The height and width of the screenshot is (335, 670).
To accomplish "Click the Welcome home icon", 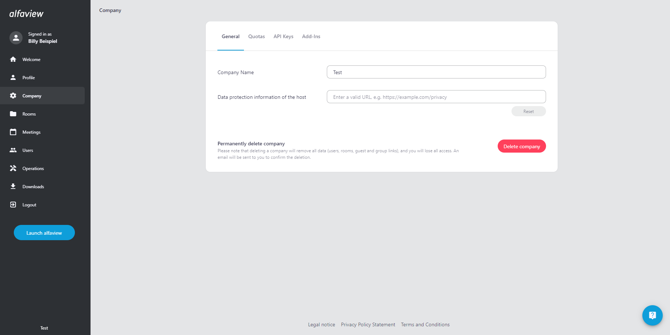I will 13,59.
